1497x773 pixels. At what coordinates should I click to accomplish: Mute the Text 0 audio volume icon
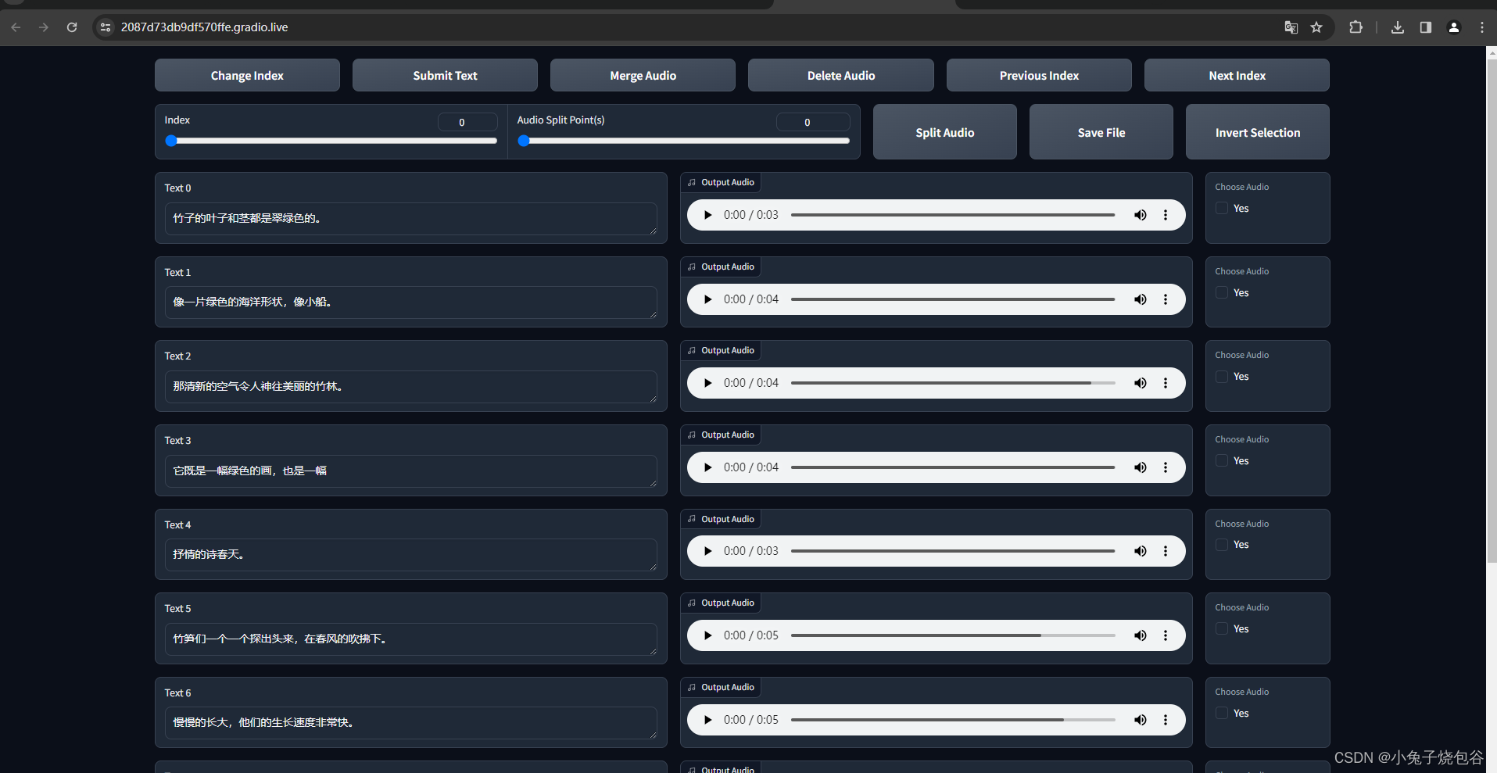[x=1141, y=215]
